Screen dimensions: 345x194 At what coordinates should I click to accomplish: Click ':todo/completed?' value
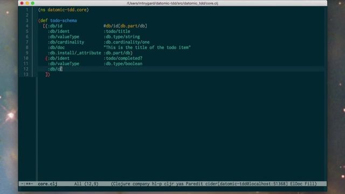click(123, 58)
